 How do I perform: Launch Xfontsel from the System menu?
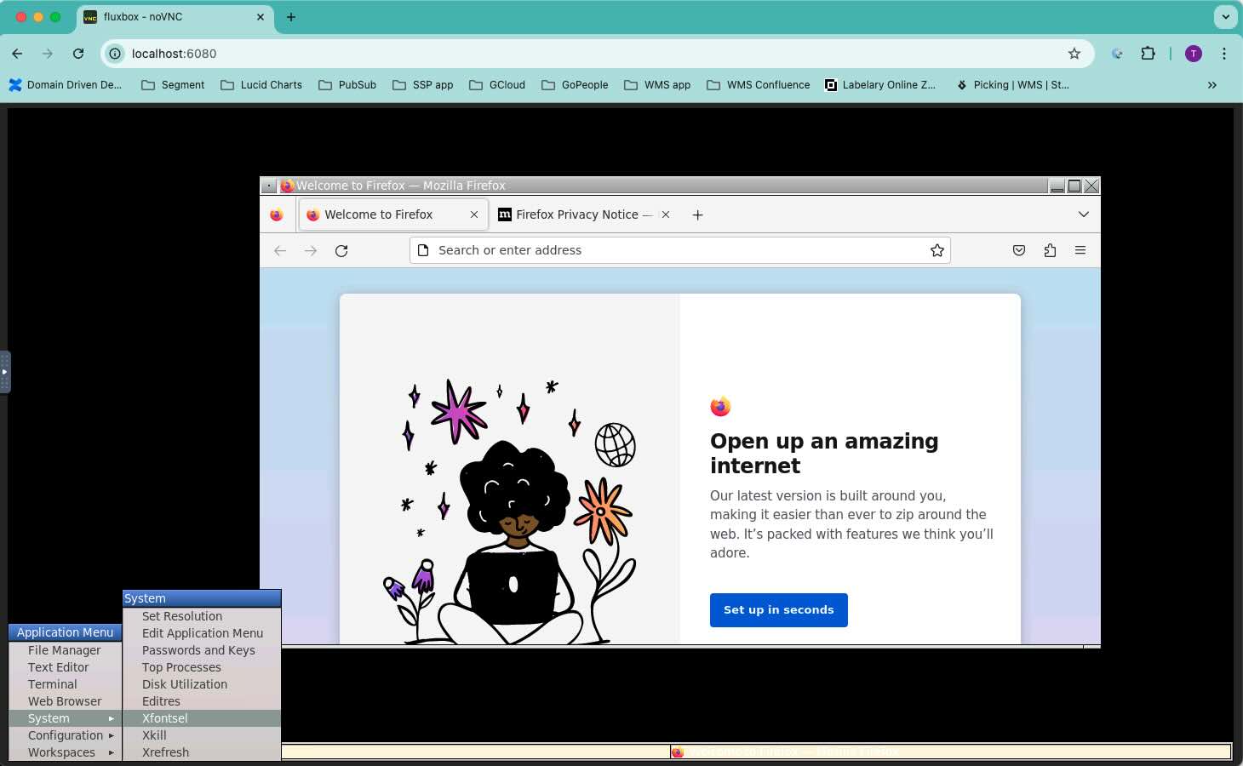point(202,718)
